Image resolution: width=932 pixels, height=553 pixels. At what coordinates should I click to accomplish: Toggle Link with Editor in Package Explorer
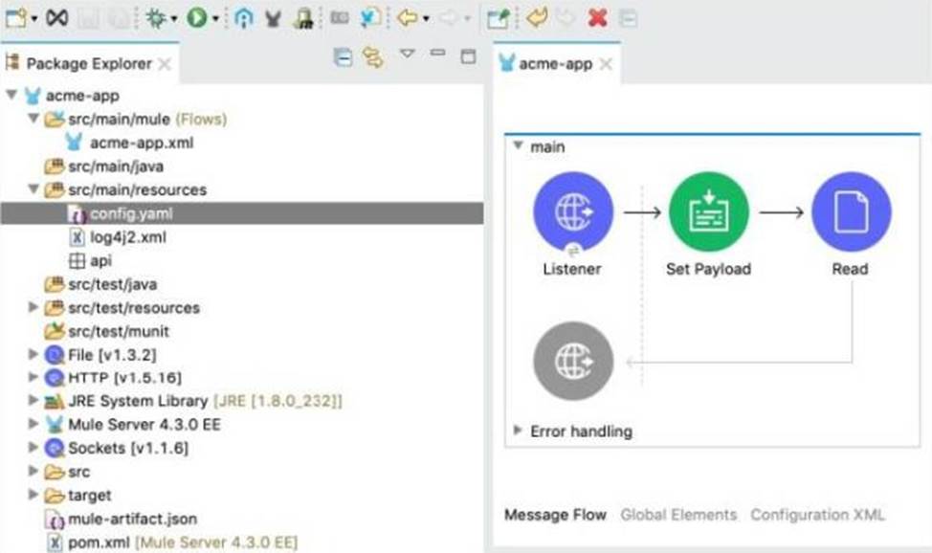click(373, 57)
